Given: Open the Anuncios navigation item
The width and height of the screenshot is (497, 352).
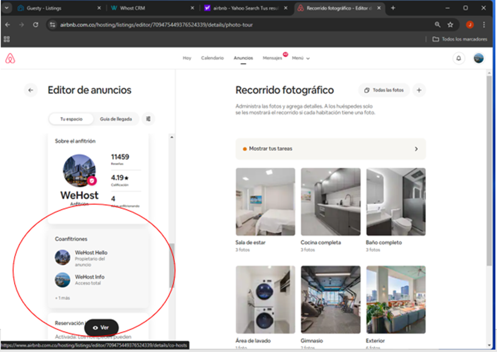Looking at the screenshot, I should click(243, 58).
